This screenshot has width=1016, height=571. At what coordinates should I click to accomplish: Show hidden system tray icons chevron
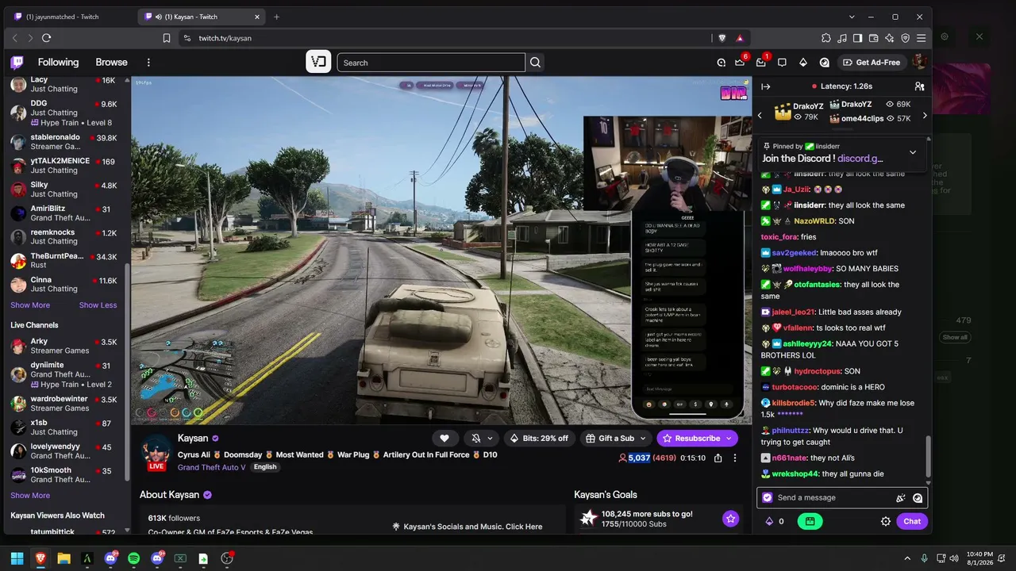(907, 558)
